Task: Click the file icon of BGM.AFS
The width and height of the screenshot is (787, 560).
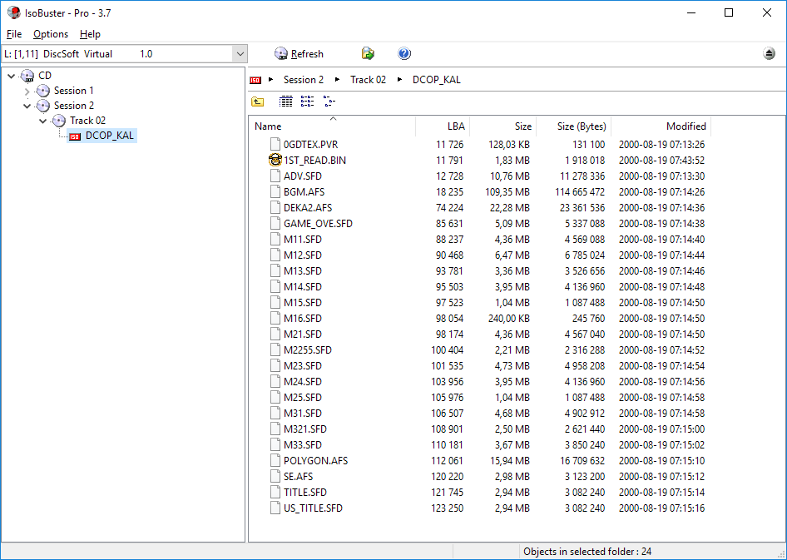Action: tap(275, 191)
